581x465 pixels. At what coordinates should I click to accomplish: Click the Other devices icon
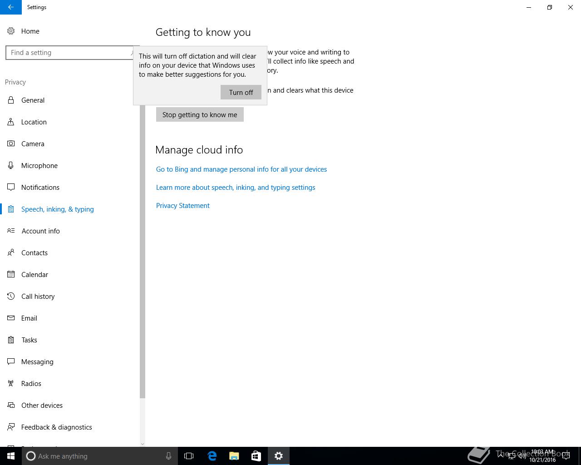click(x=11, y=405)
